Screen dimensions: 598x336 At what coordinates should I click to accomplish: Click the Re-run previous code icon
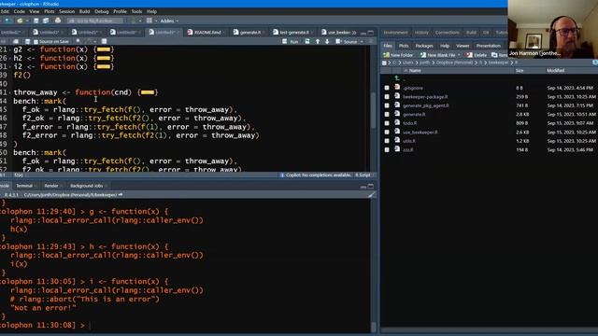(x=307, y=41)
